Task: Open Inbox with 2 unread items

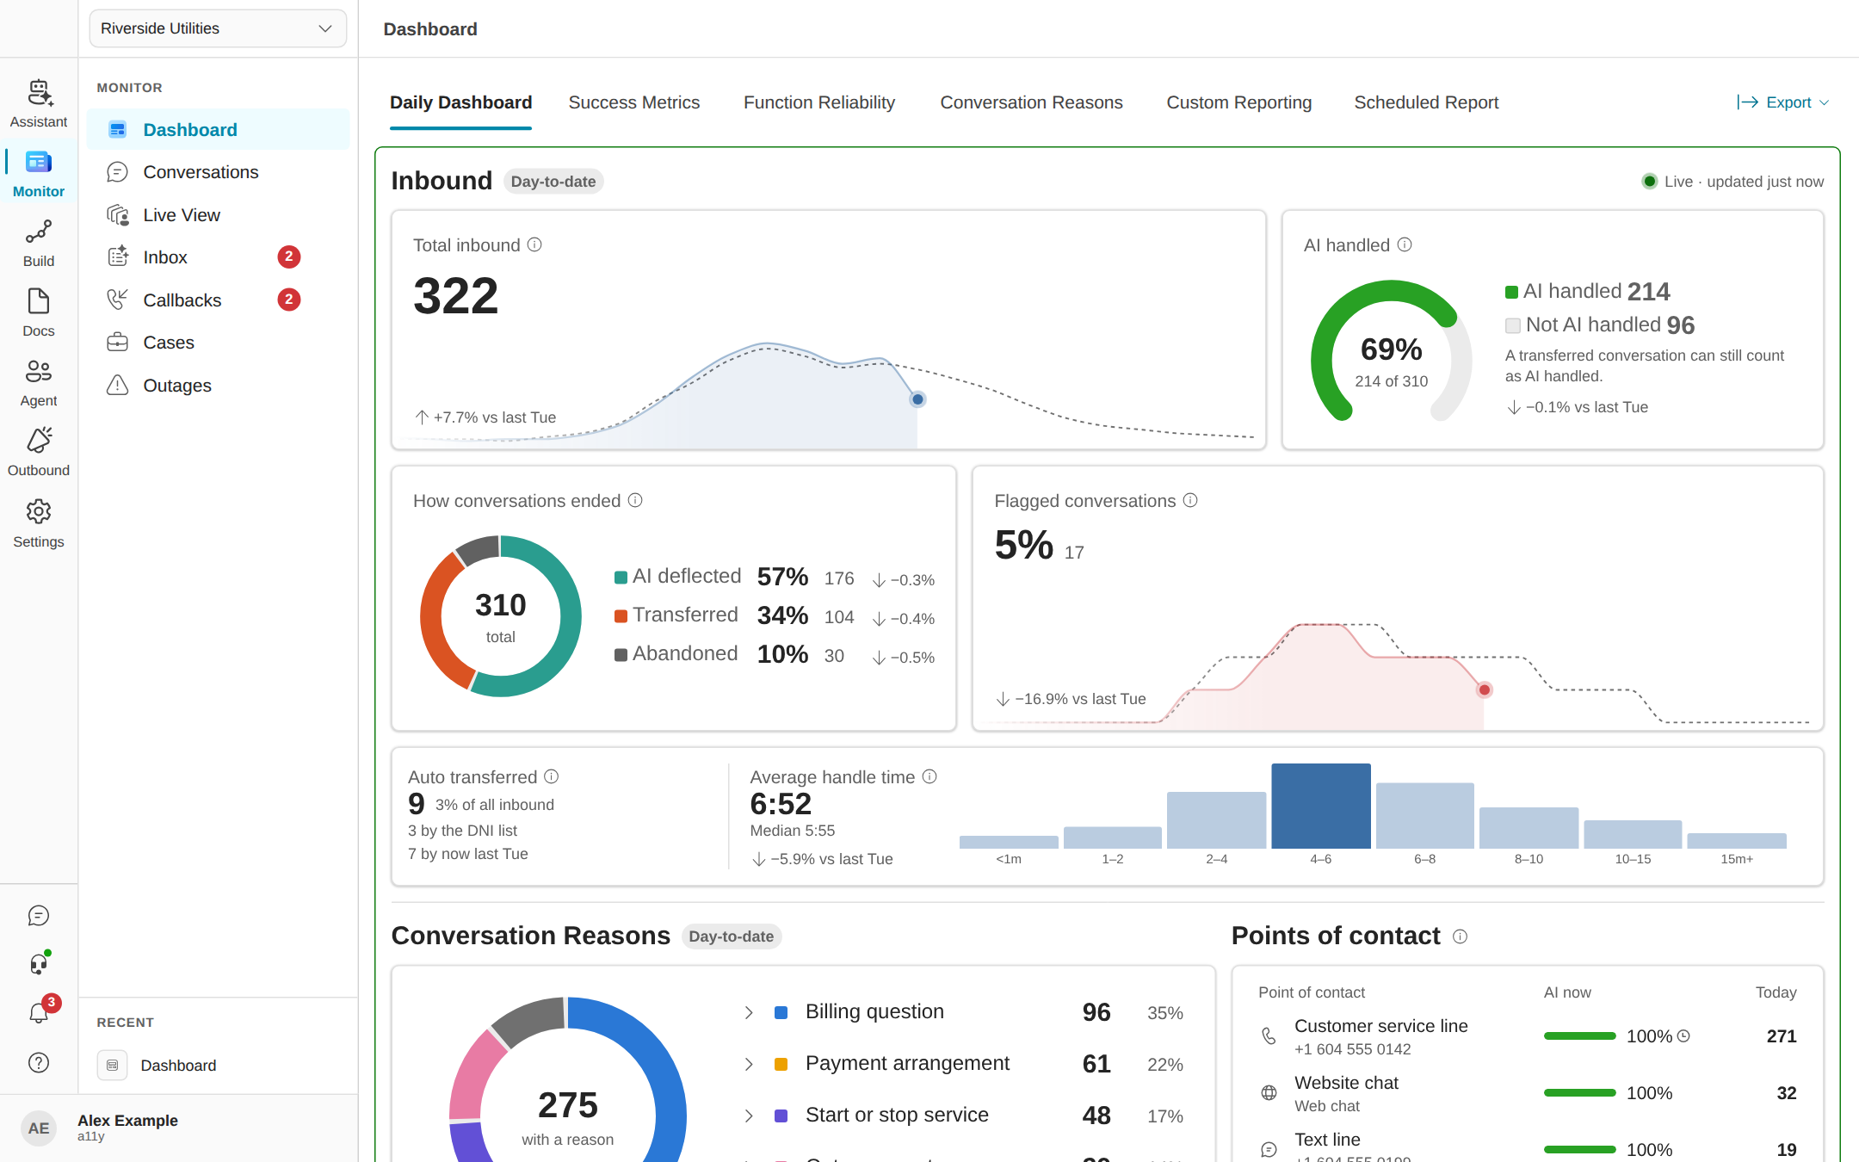Action: [218, 257]
